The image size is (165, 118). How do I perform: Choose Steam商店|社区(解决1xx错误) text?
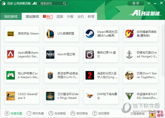(107, 34)
